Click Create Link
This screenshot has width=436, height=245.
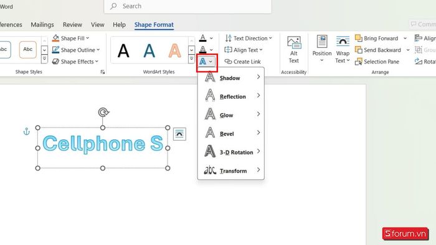243,62
